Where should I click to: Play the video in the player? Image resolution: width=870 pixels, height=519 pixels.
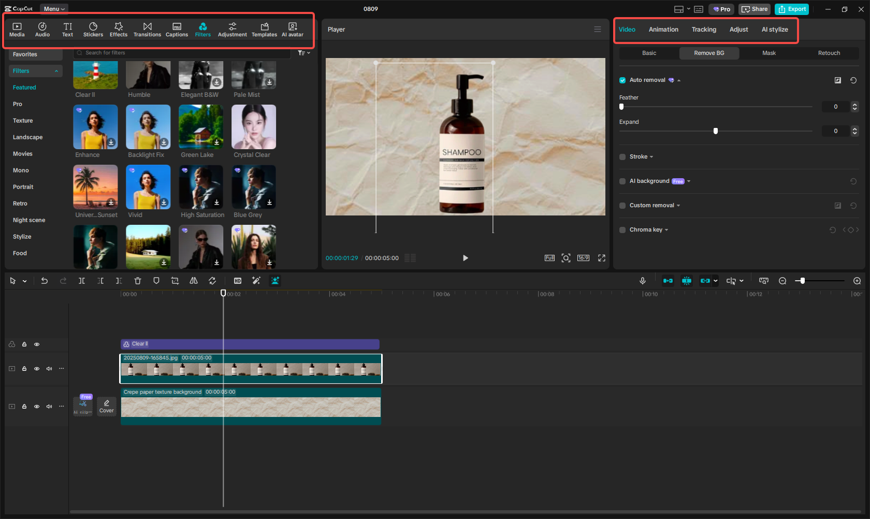click(x=465, y=258)
